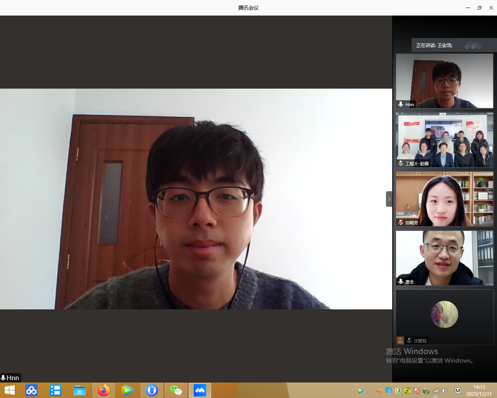This screenshot has height=398, width=497.
Task: Open the Baidu Netdisk taskbar icon
Action: (x=31, y=390)
